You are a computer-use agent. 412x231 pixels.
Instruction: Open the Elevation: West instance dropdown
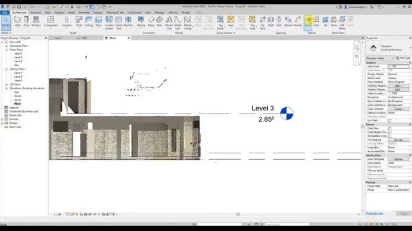coord(380,58)
